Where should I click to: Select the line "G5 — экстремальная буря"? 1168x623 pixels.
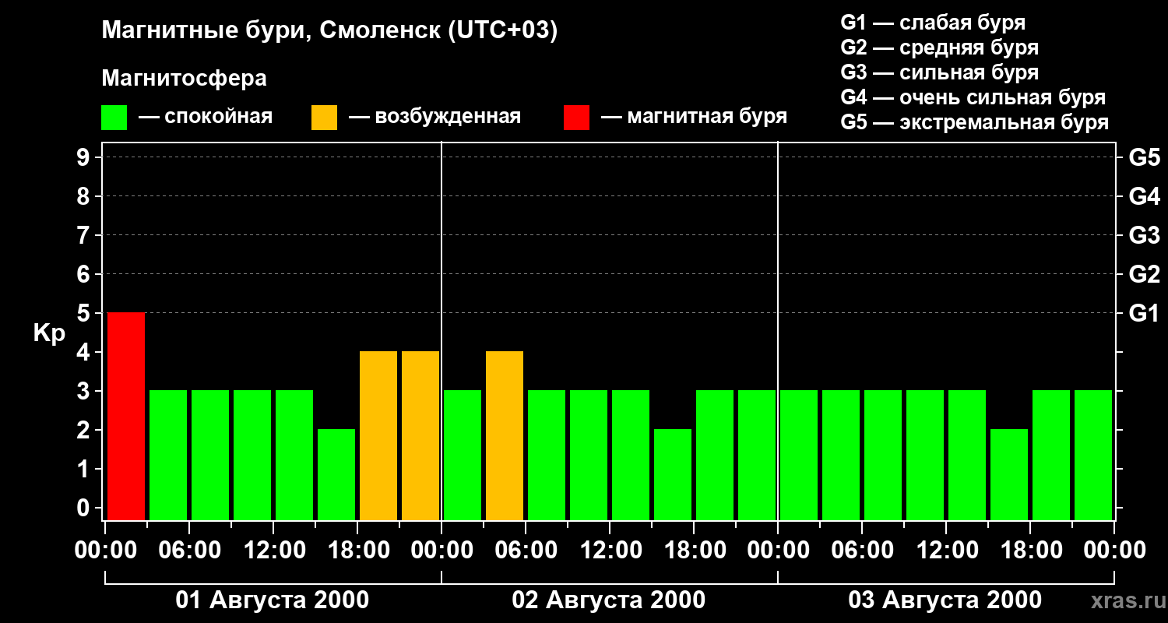click(975, 122)
